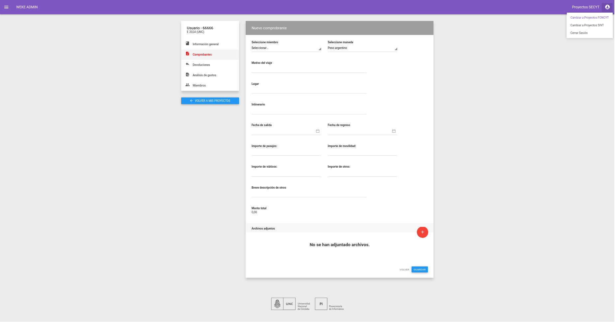The image size is (615, 322).
Task: Click the Miembros people icon
Action: pyautogui.click(x=187, y=85)
